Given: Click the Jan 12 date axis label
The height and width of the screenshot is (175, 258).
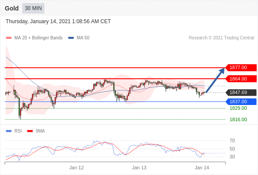Looking at the screenshot, I should coord(77,168).
